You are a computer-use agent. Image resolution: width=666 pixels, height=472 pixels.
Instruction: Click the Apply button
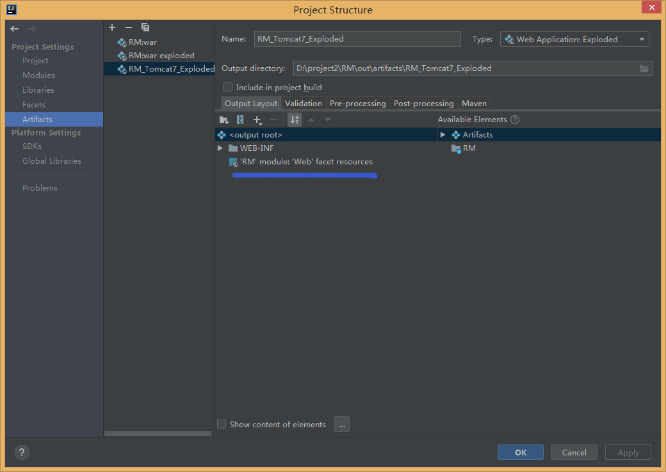click(x=628, y=452)
